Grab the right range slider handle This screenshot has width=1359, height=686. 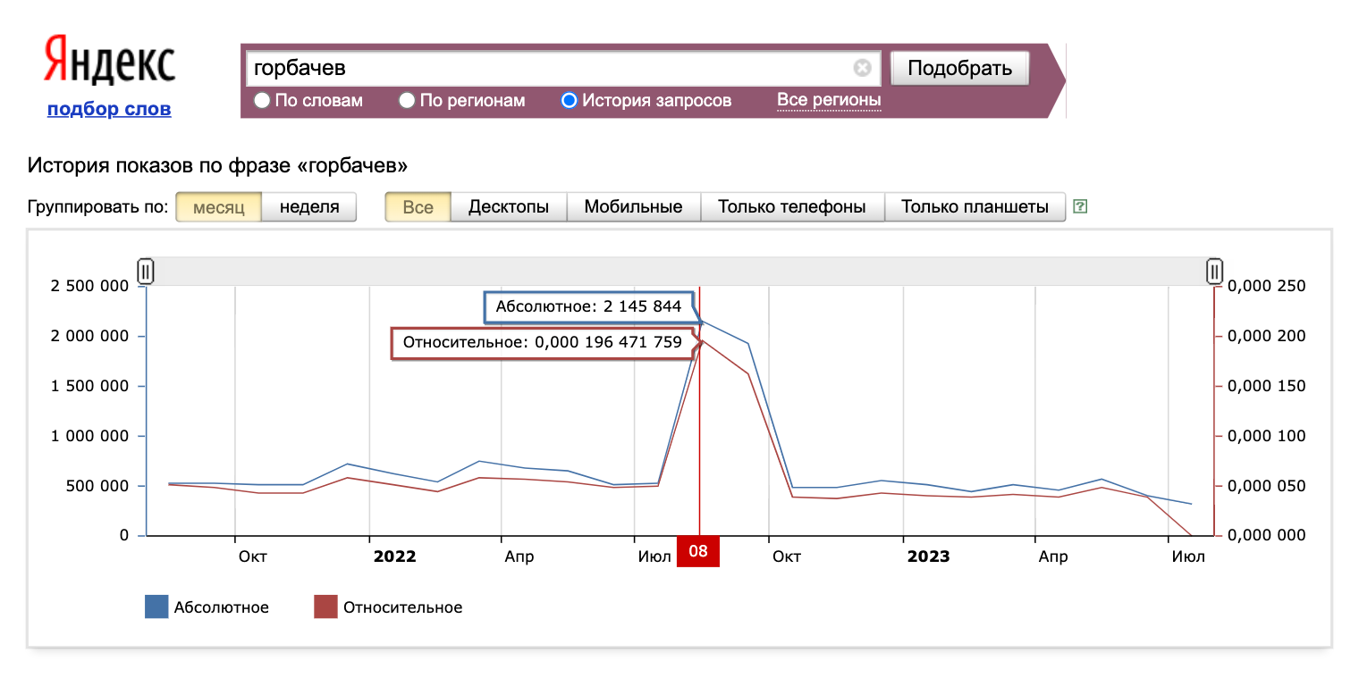click(1214, 271)
